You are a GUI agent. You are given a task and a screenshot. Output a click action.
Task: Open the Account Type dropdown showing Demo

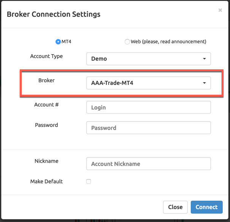click(148, 59)
